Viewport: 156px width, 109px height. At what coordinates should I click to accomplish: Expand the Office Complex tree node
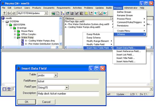click(x=15, y=34)
